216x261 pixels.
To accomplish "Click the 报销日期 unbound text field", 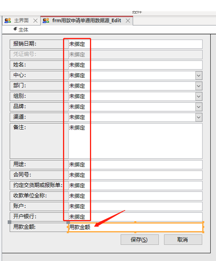I will pos(136,44).
